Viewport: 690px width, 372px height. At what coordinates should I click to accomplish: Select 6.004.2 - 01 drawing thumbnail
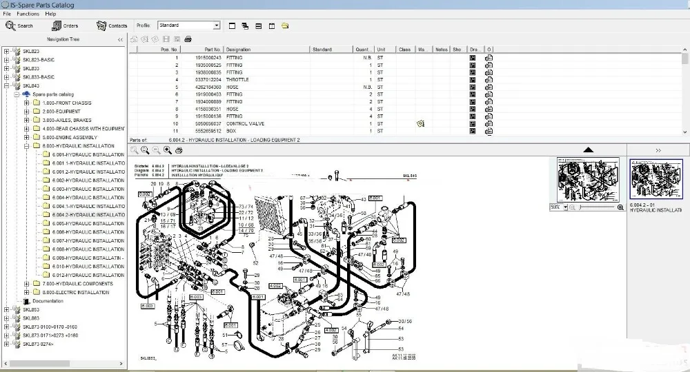pos(655,179)
